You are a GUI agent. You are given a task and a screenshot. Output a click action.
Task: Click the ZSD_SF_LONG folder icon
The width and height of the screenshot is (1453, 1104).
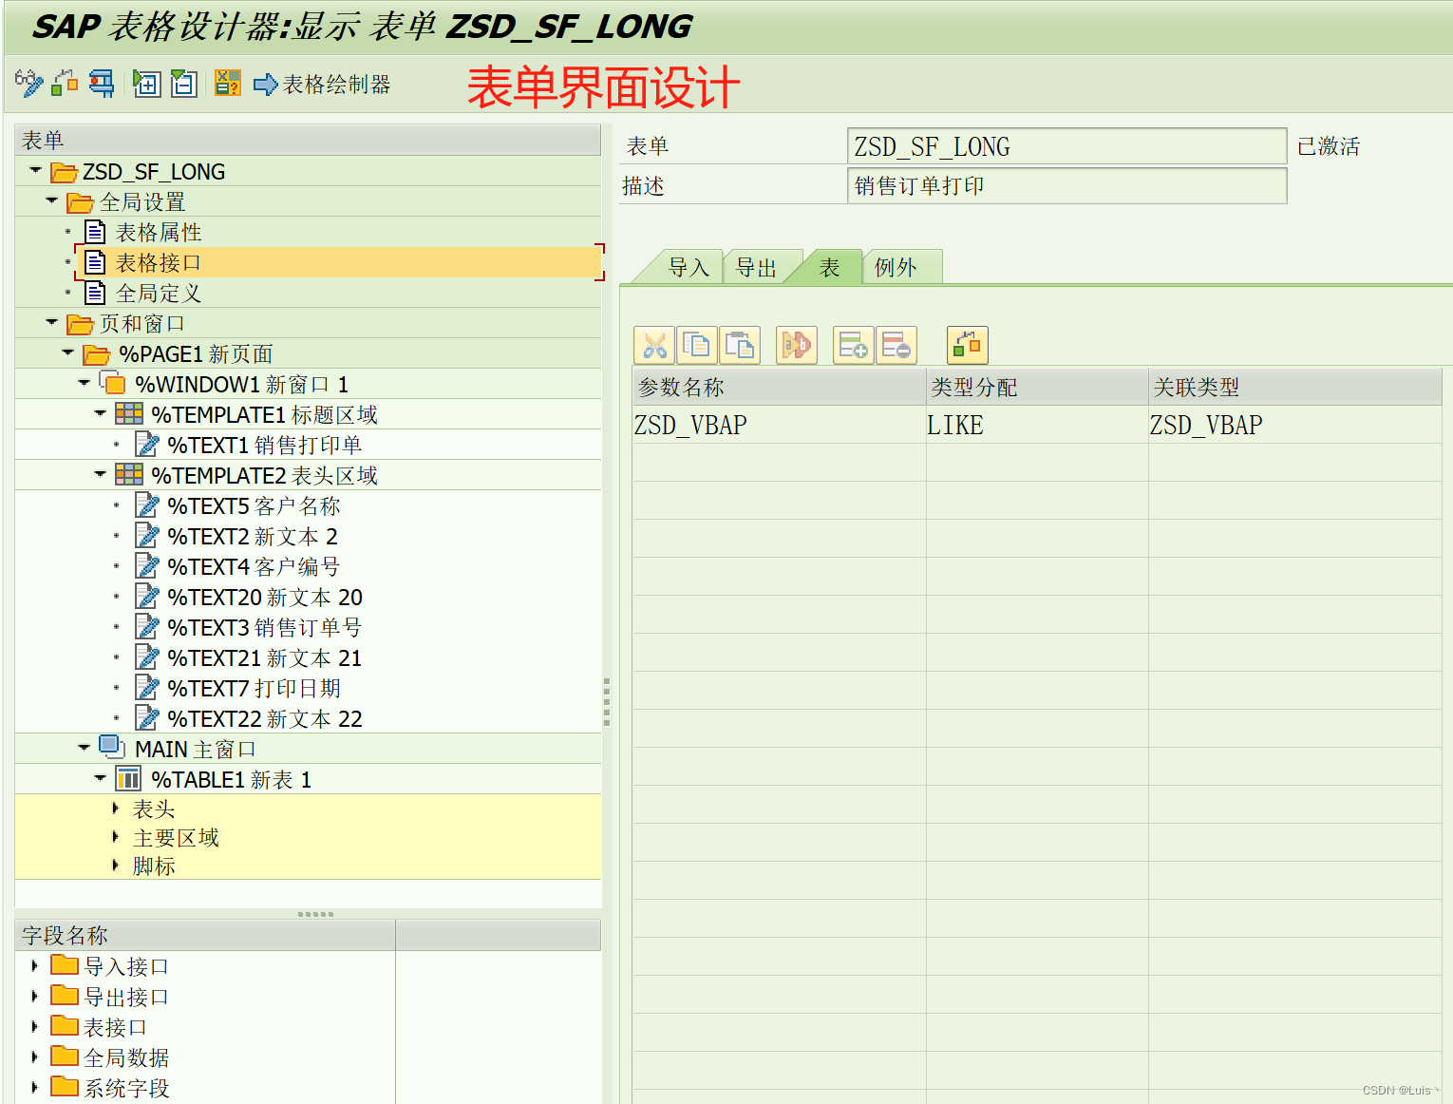[x=64, y=172]
